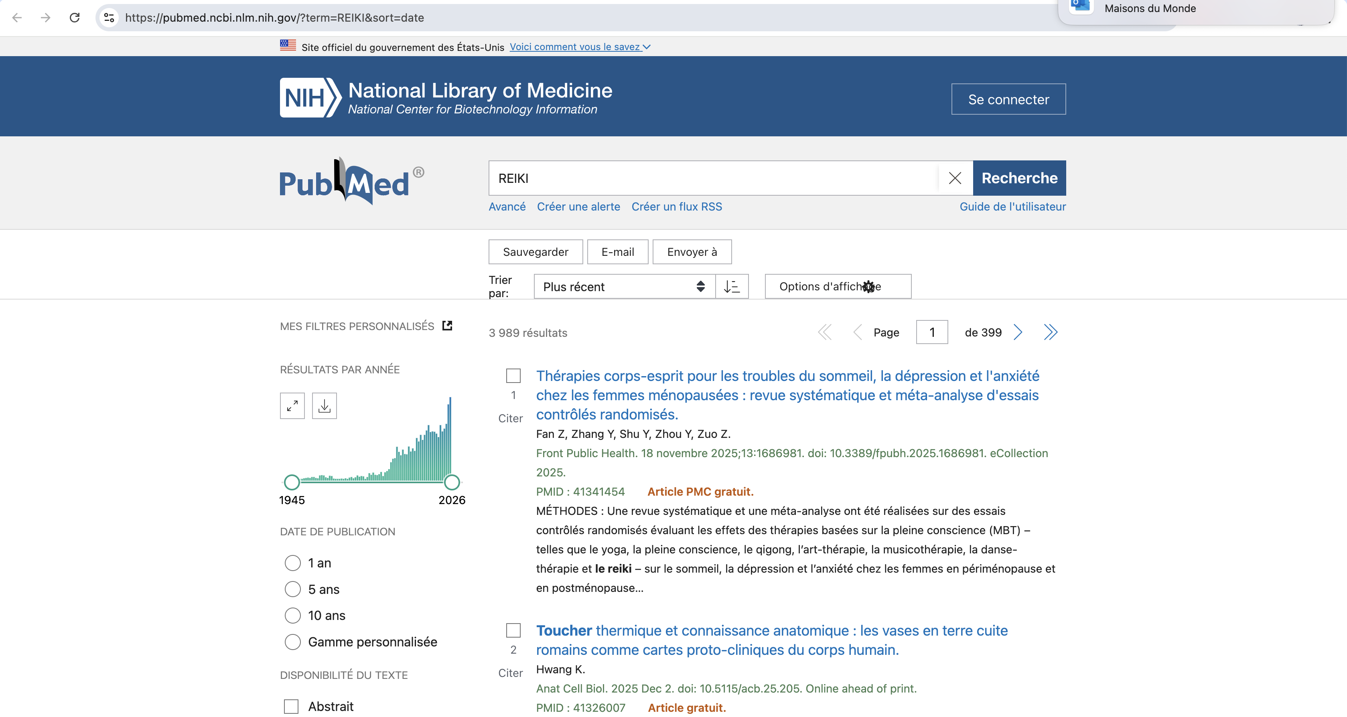Download the results by year data

(324, 405)
